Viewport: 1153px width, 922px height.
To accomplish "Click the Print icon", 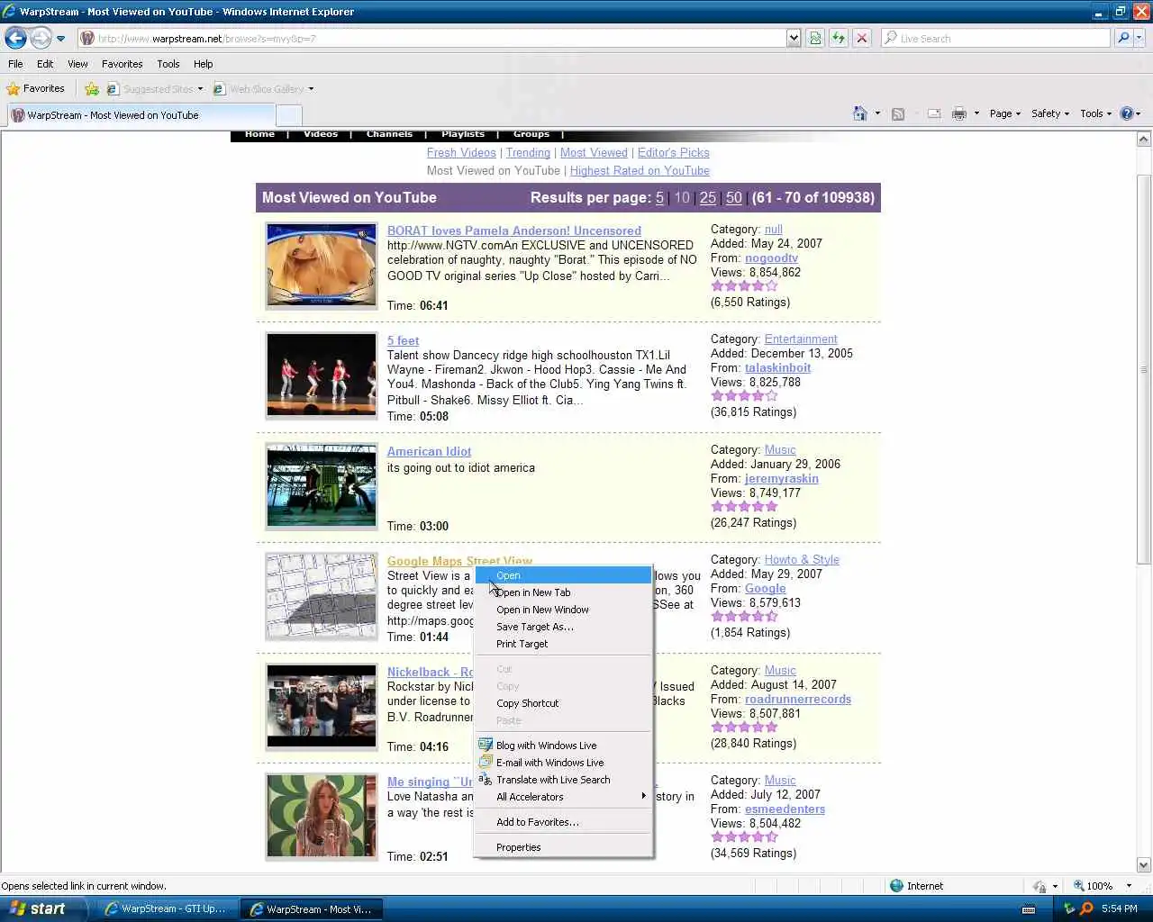I will 959,113.
